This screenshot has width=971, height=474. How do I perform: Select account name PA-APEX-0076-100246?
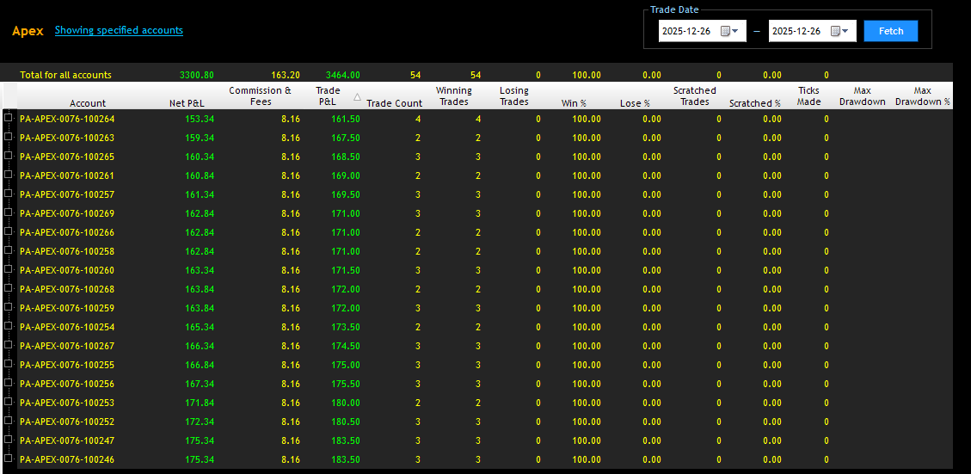pos(67,459)
